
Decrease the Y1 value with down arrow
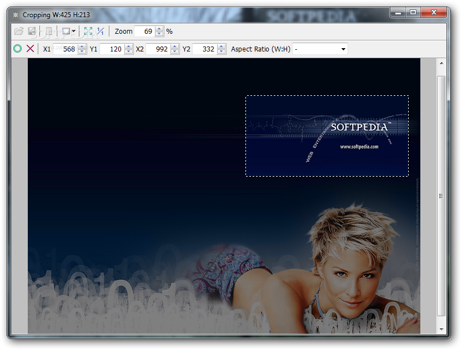(x=128, y=52)
